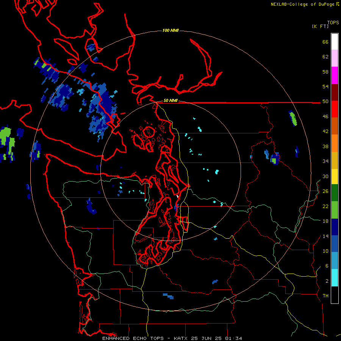This screenshot has width=341, height=341.
Task: Click the magenta 58 kft legend swatch
Action: pos(335,75)
